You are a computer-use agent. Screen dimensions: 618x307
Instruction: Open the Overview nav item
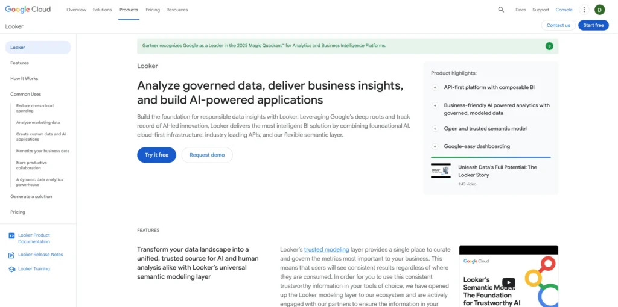77,10
